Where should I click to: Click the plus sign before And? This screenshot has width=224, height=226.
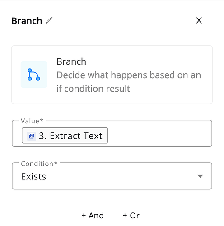[84, 216]
